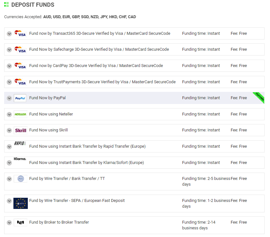Click the Klarna logo icon
The image size is (270, 237).
[x=20, y=159]
